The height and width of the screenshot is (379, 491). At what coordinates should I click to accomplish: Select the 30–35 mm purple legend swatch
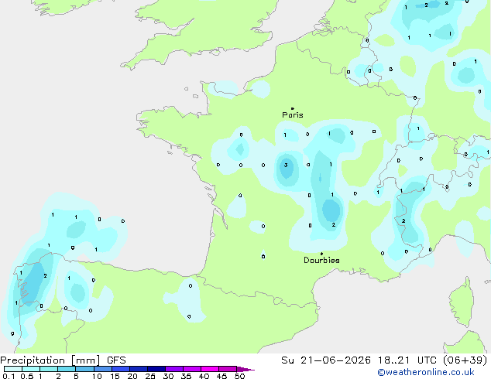(173, 369)
